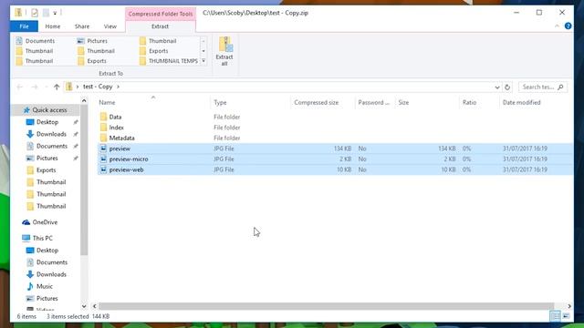Switch to the Home ribbon tab
Screen dimensions: 584x328
[x=53, y=26]
